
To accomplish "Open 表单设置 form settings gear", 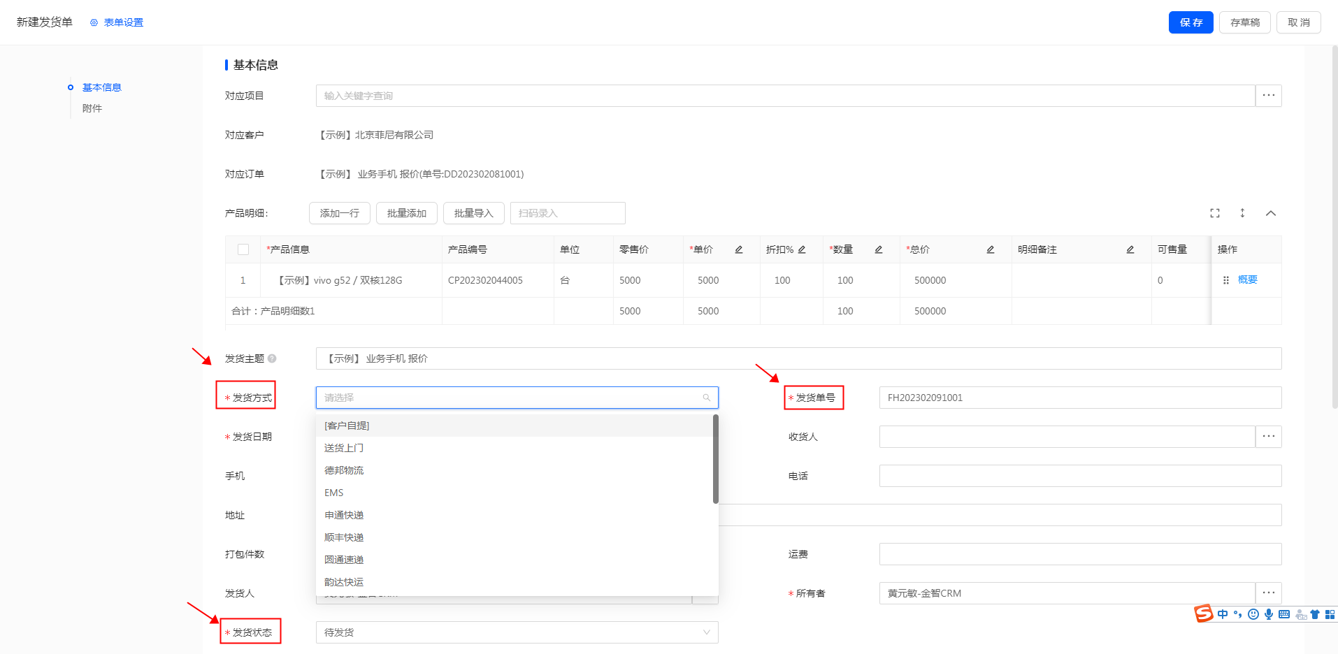I will [x=94, y=22].
